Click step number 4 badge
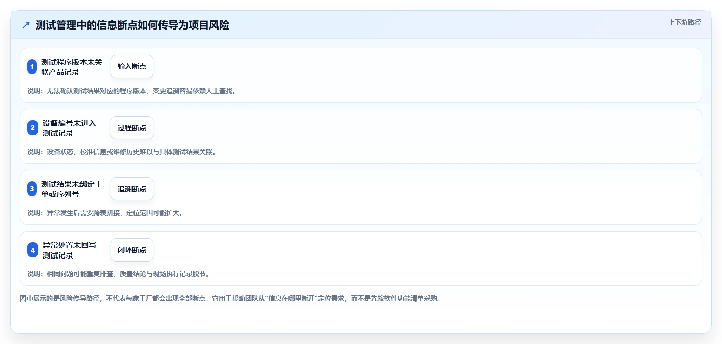 click(x=32, y=250)
